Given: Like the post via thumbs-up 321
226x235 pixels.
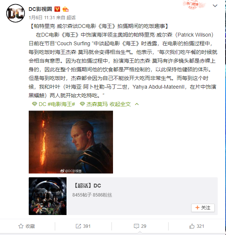Looking at the screenshot, I should tap(197, 226).
